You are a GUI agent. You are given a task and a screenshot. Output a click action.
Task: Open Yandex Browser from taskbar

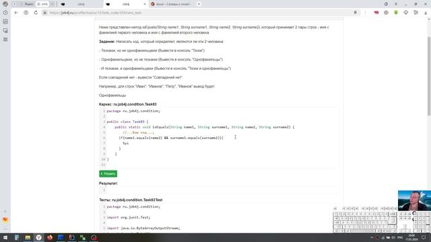tap(39, 237)
